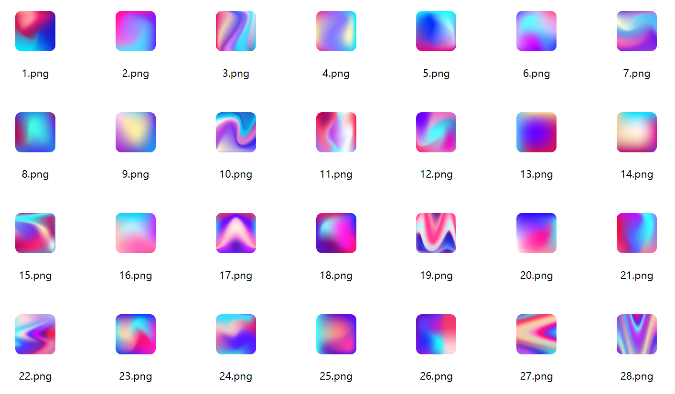Click the 12.png file name label
Image resolution: width=675 pixels, height=394 pixels.
point(436,174)
